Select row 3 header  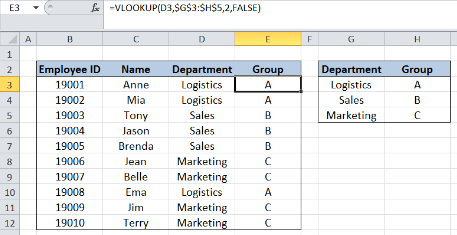click(10, 85)
